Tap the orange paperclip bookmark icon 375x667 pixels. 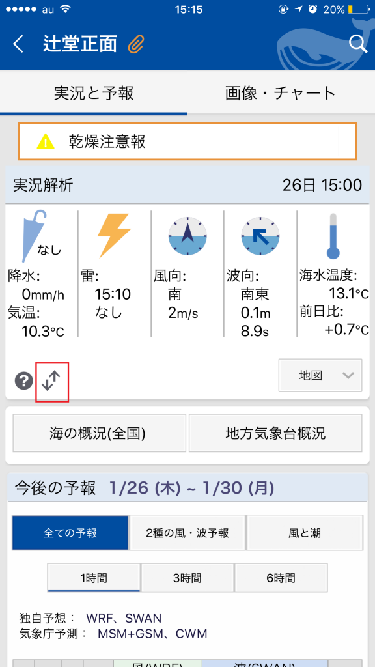click(136, 44)
